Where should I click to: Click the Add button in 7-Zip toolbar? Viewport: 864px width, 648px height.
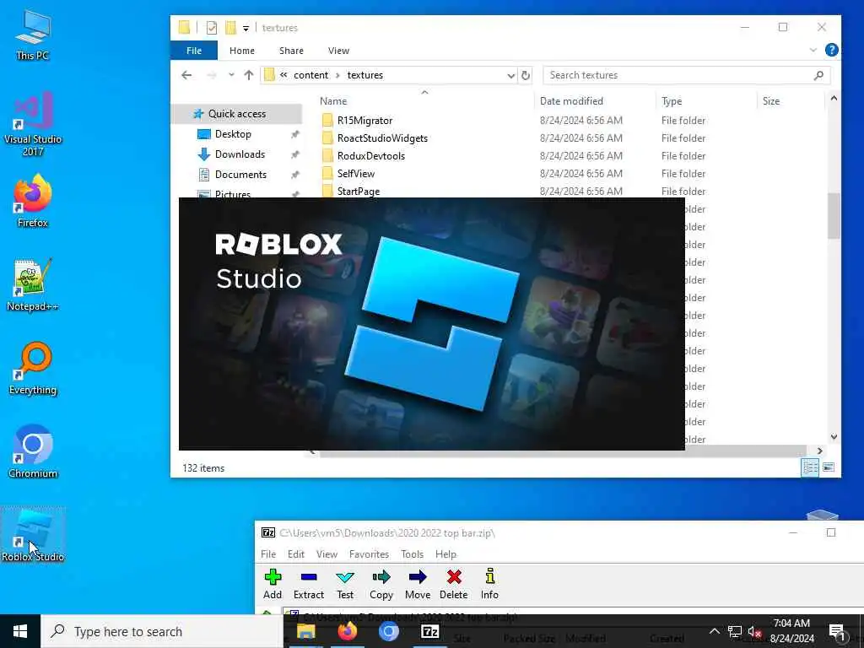pos(273,584)
